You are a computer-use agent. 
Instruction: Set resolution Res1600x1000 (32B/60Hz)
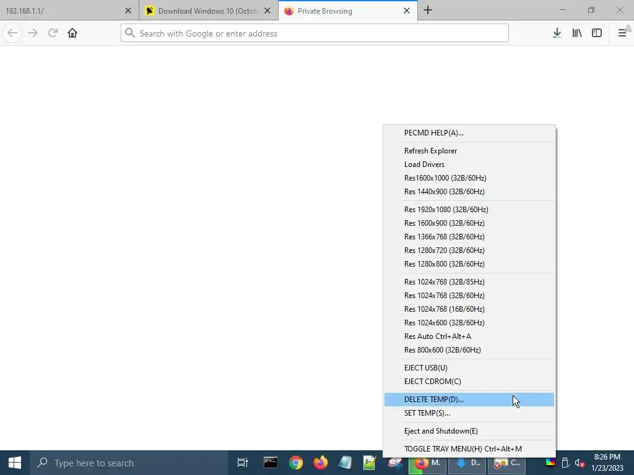pos(469,178)
